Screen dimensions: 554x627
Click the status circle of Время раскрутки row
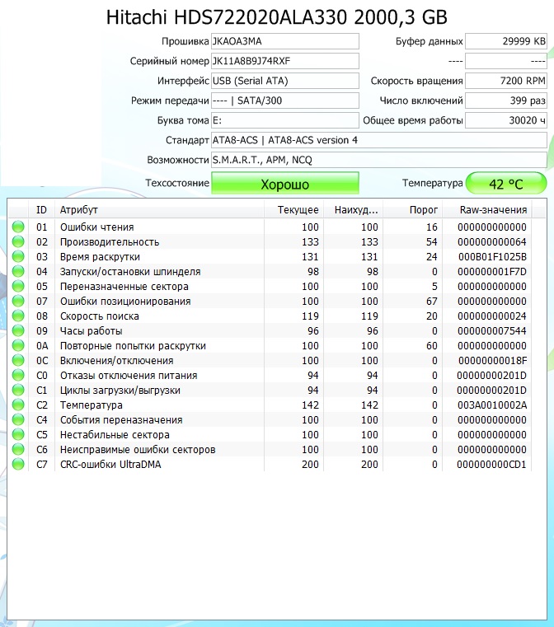(x=18, y=256)
